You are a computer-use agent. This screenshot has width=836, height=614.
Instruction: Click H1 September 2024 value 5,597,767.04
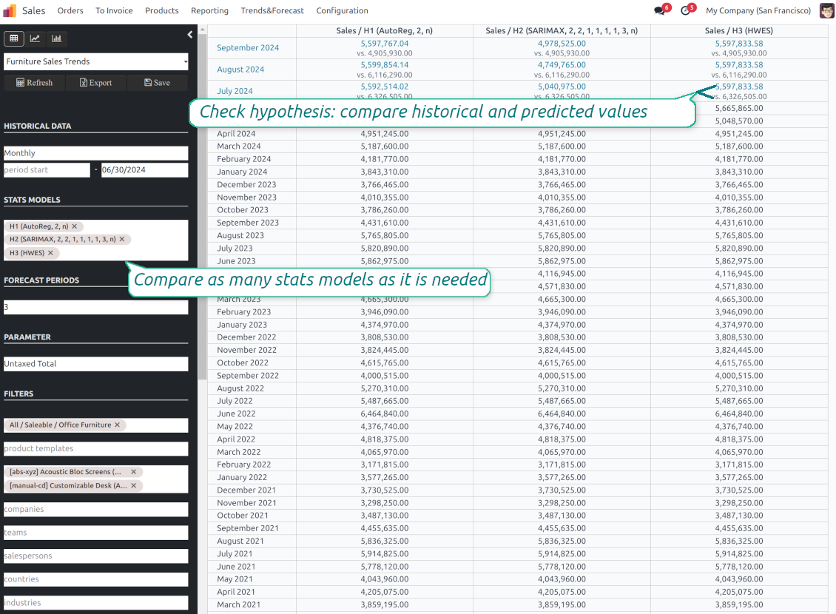pyautogui.click(x=385, y=43)
